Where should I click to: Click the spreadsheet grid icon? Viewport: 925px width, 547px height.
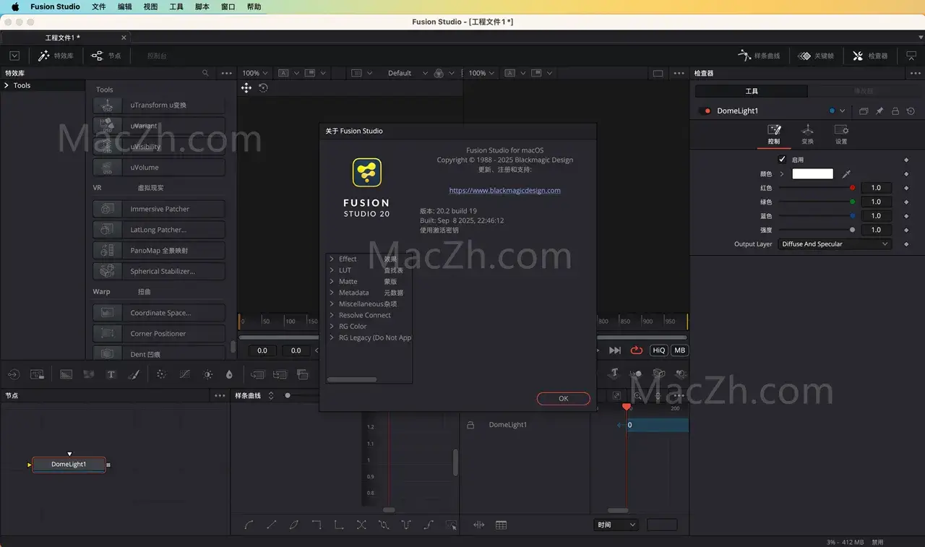click(x=501, y=525)
